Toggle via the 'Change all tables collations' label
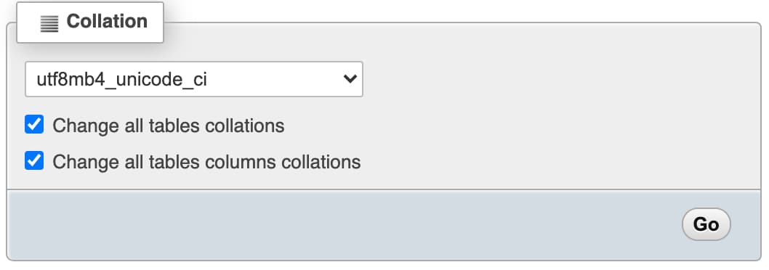 pyautogui.click(x=168, y=126)
